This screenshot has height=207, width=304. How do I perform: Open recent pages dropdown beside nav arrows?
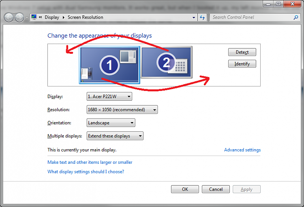pos(27,18)
